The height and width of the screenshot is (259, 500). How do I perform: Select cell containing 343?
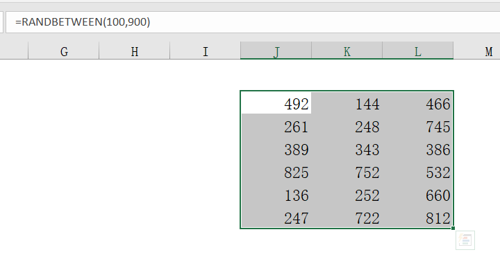(347, 148)
